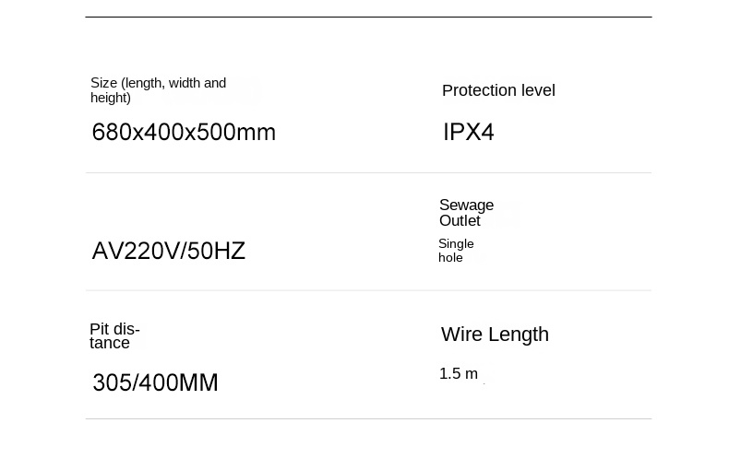Click the word 'hole' under Sewage Outlet
This screenshot has height=470, width=729.
450,258
